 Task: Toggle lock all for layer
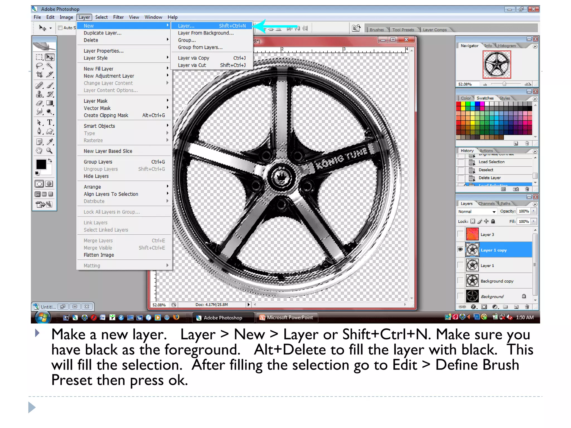point(493,221)
